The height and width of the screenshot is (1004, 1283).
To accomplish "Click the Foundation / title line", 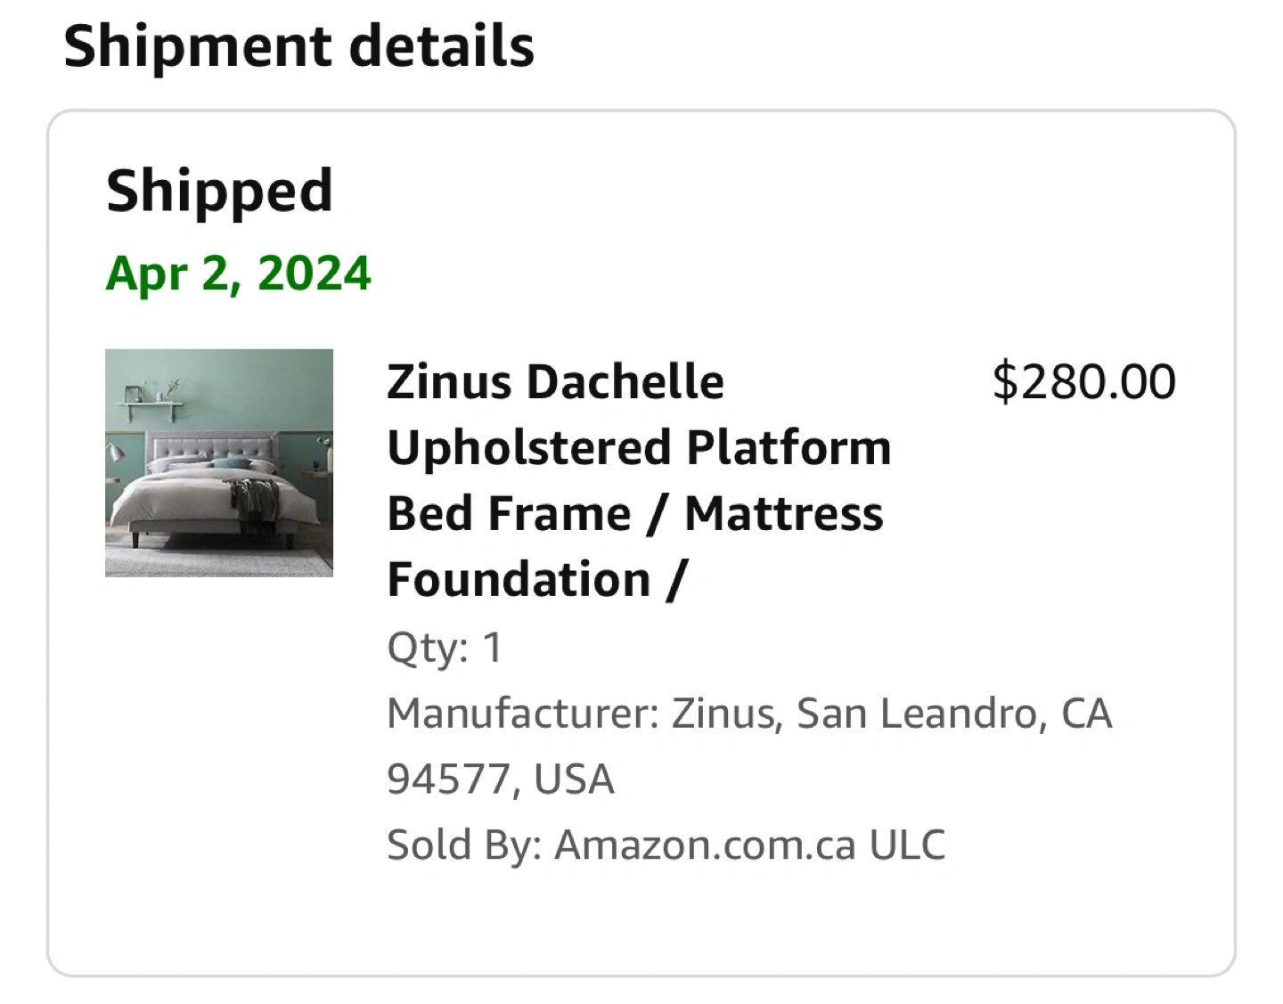I will coord(536,580).
